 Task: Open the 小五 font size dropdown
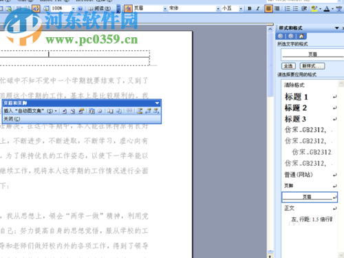coord(241,9)
